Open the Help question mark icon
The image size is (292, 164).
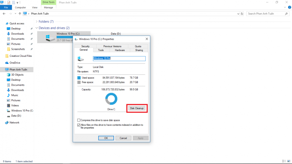(x=290, y=7)
